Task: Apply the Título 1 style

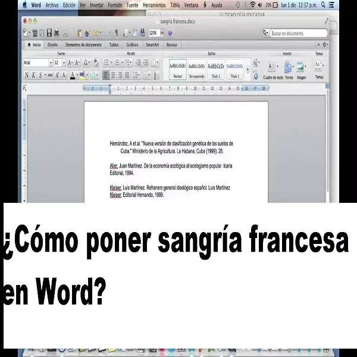Action: click(x=215, y=69)
